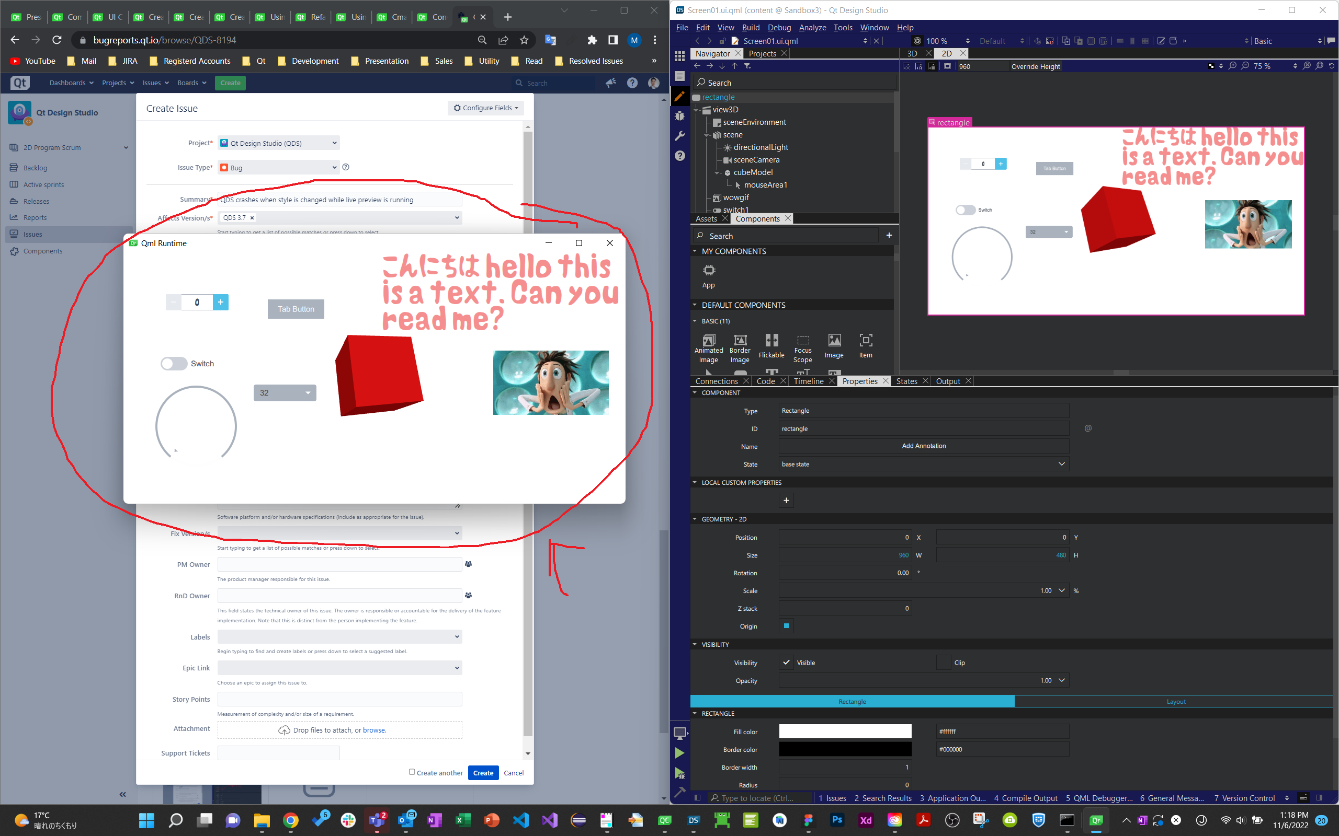Click the Add Annotation button
The height and width of the screenshot is (836, 1339).
tap(924, 446)
